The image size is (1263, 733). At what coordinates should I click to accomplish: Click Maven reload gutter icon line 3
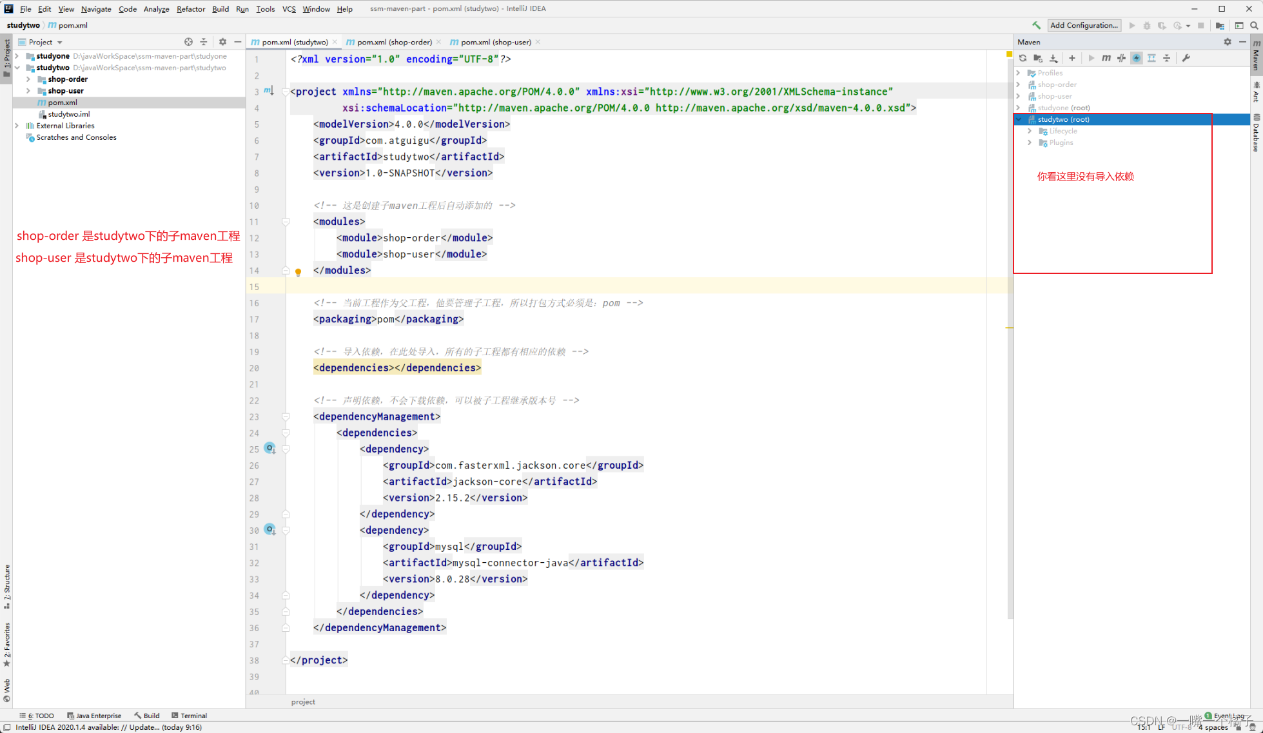click(268, 91)
